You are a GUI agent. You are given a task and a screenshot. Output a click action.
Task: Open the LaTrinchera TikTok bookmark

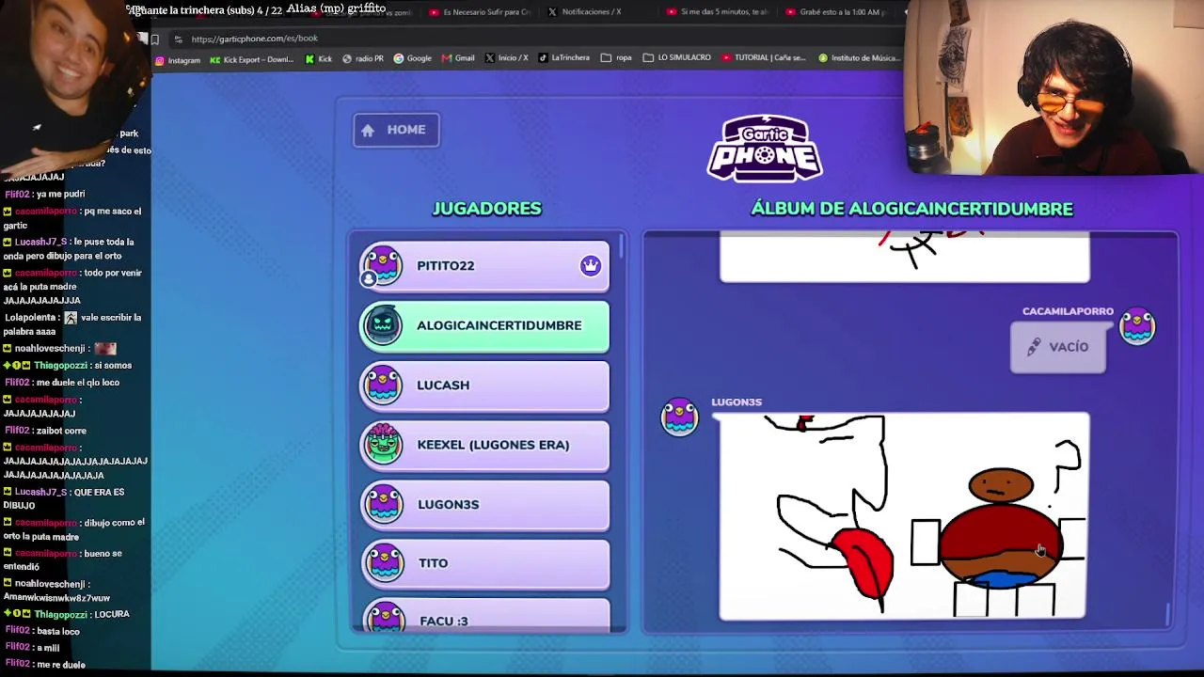coord(564,58)
